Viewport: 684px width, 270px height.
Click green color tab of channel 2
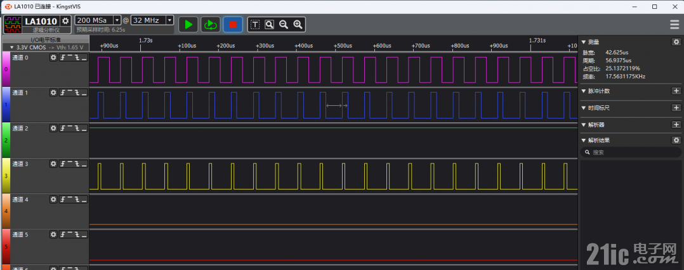pyautogui.click(x=6, y=140)
